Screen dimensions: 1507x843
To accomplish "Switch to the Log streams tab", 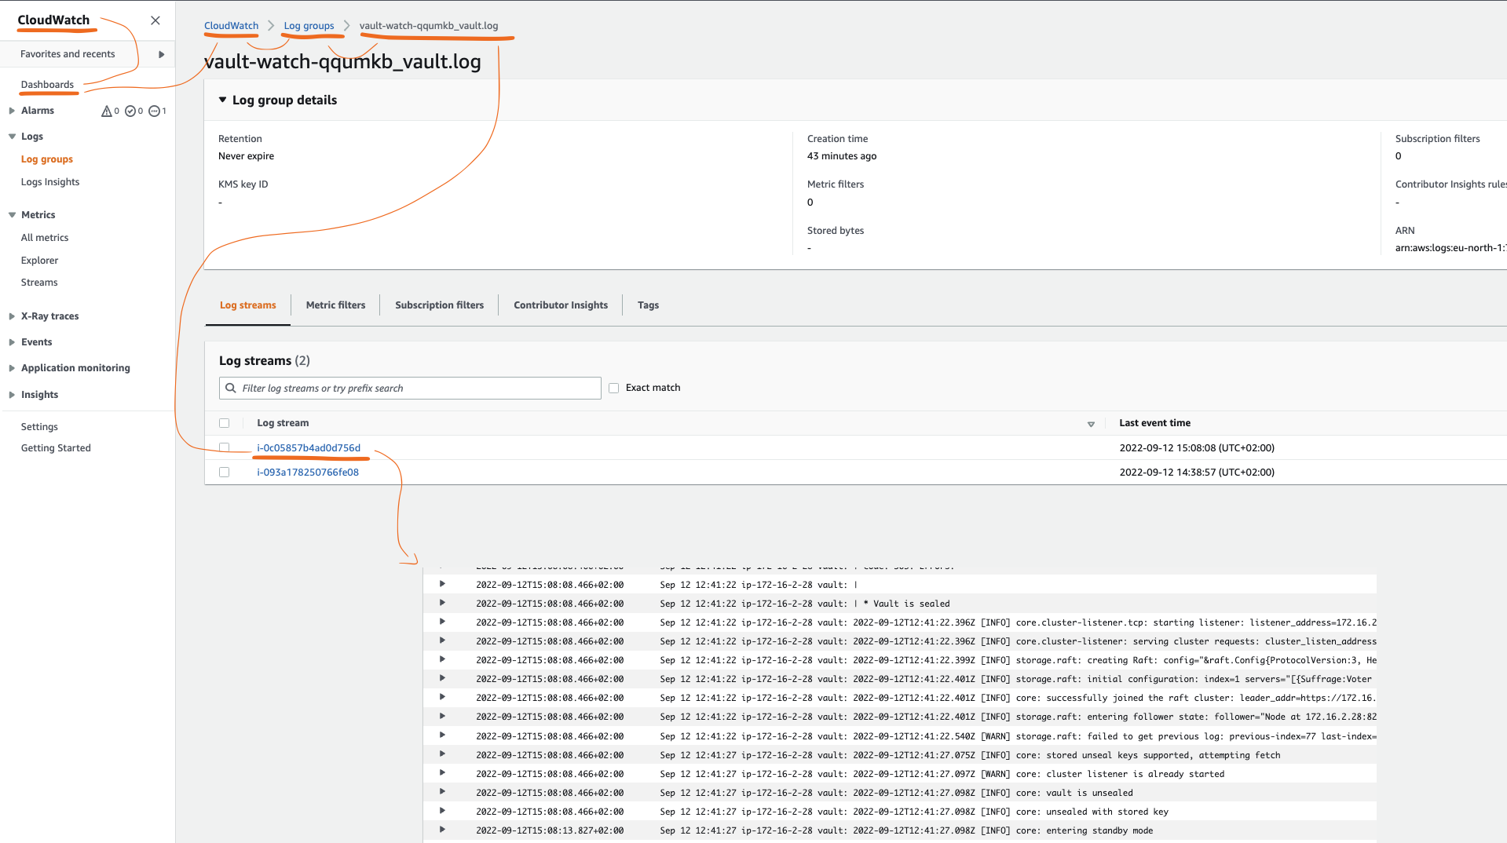I will click(248, 305).
